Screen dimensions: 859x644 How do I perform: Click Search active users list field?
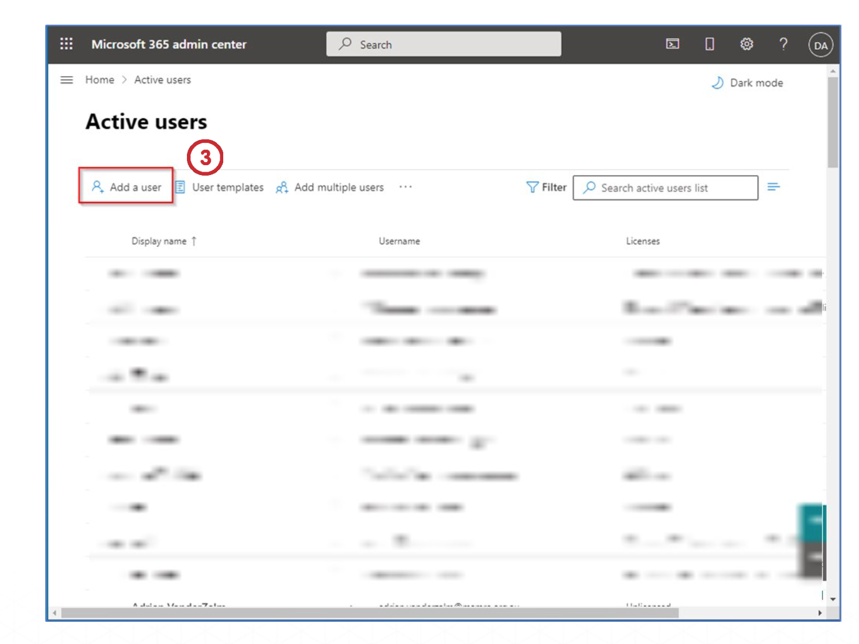(x=665, y=188)
